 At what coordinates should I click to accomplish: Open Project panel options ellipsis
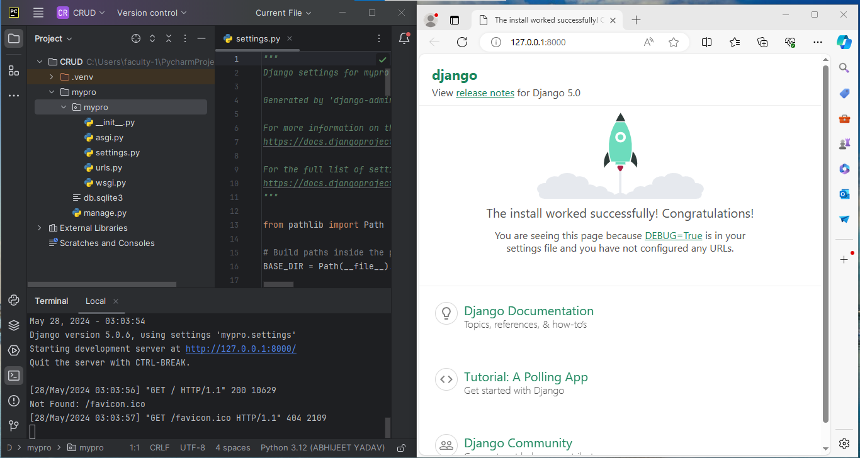[185, 38]
